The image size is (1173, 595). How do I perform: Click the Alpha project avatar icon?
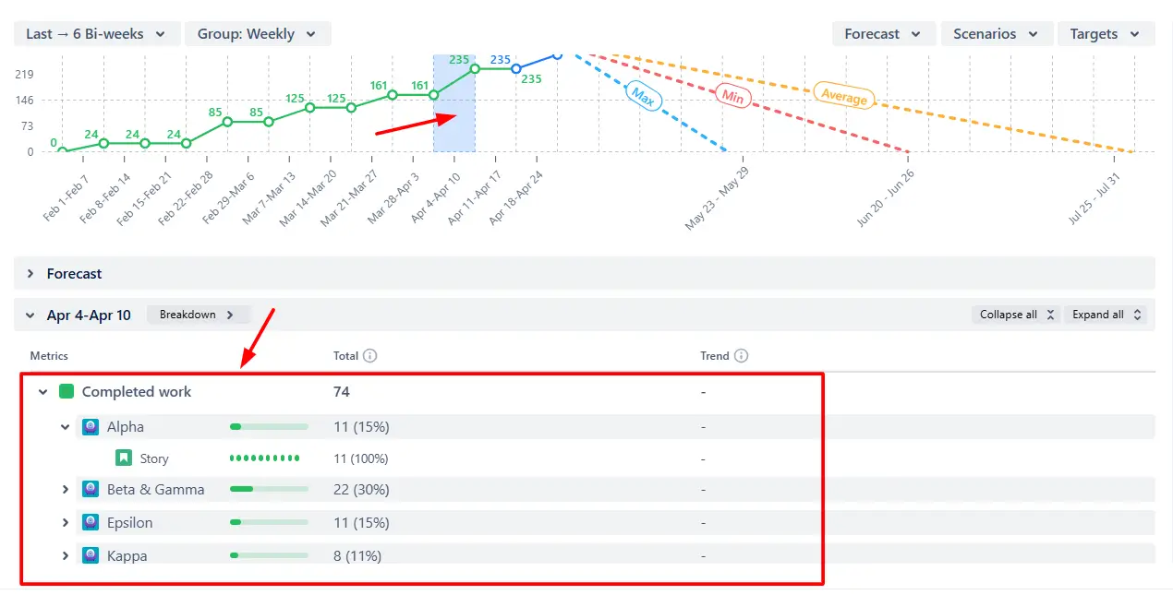[x=91, y=426]
